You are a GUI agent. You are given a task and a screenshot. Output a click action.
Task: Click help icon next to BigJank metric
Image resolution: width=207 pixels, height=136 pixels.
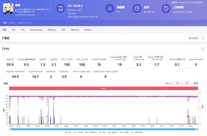tap(161, 59)
